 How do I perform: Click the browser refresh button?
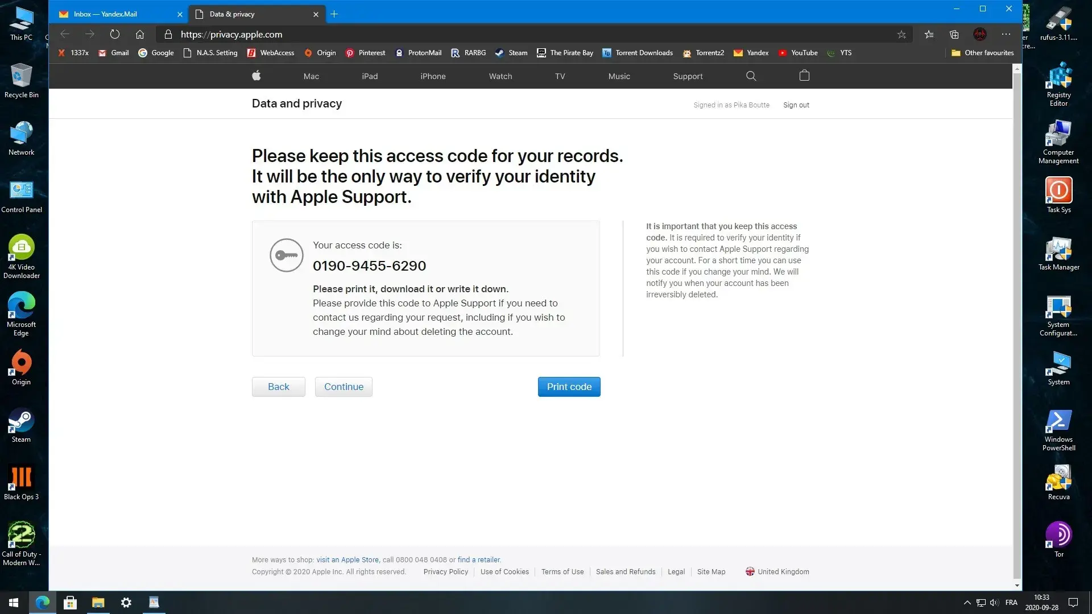tap(115, 34)
